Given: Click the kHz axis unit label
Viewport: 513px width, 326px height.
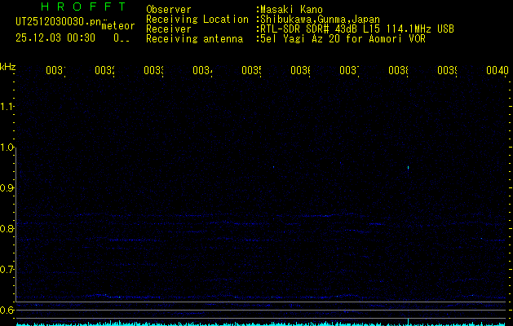Looking at the screenshot, I should pos(8,67).
